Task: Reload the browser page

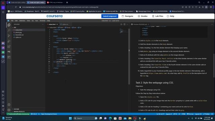Action: click(x=16, y=7)
